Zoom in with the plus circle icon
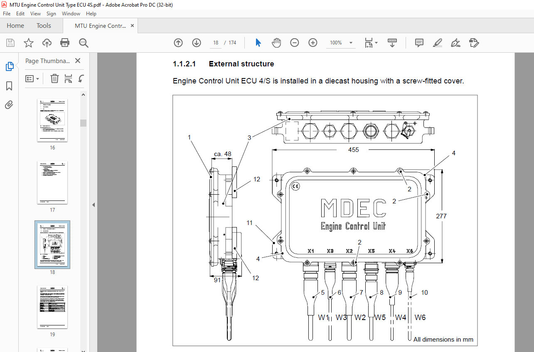This screenshot has height=352, width=534. click(313, 43)
